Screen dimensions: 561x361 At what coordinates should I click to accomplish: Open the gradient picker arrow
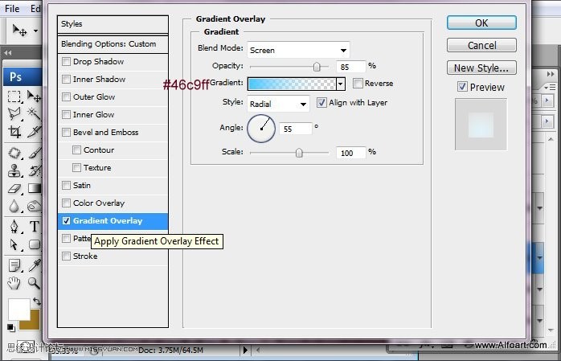point(341,84)
